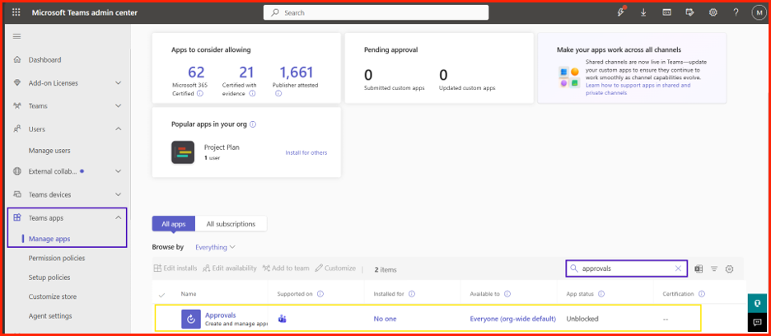Click the Add to team button
The height and width of the screenshot is (336, 771).
286,268
